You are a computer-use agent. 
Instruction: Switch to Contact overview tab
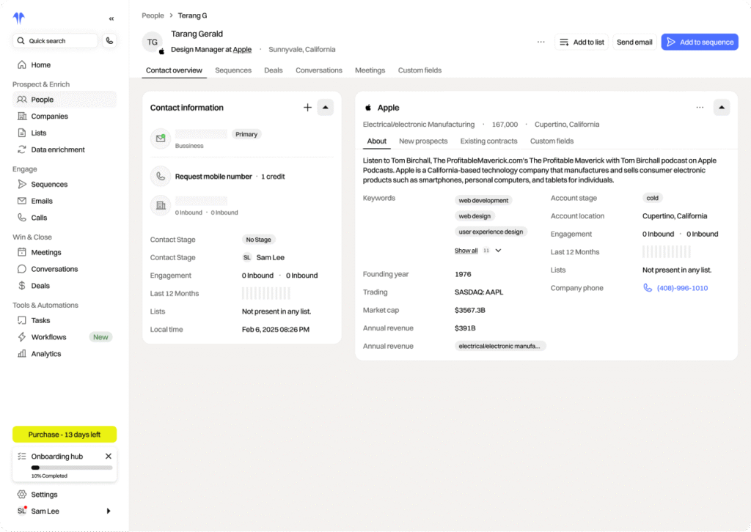pyautogui.click(x=174, y=70)
